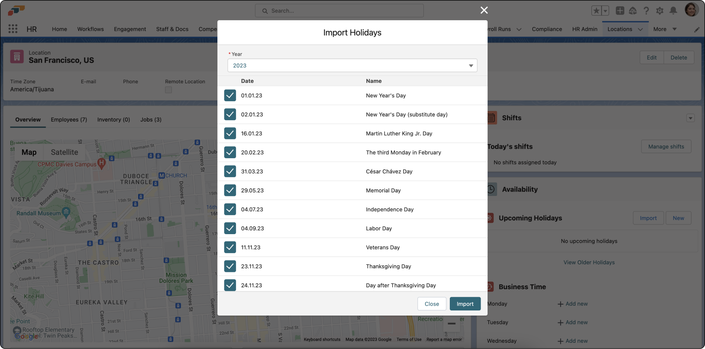The image size is (705, 349).
Task: Expand the Locations tab dropdown arrow
Action: coord(641,29)
